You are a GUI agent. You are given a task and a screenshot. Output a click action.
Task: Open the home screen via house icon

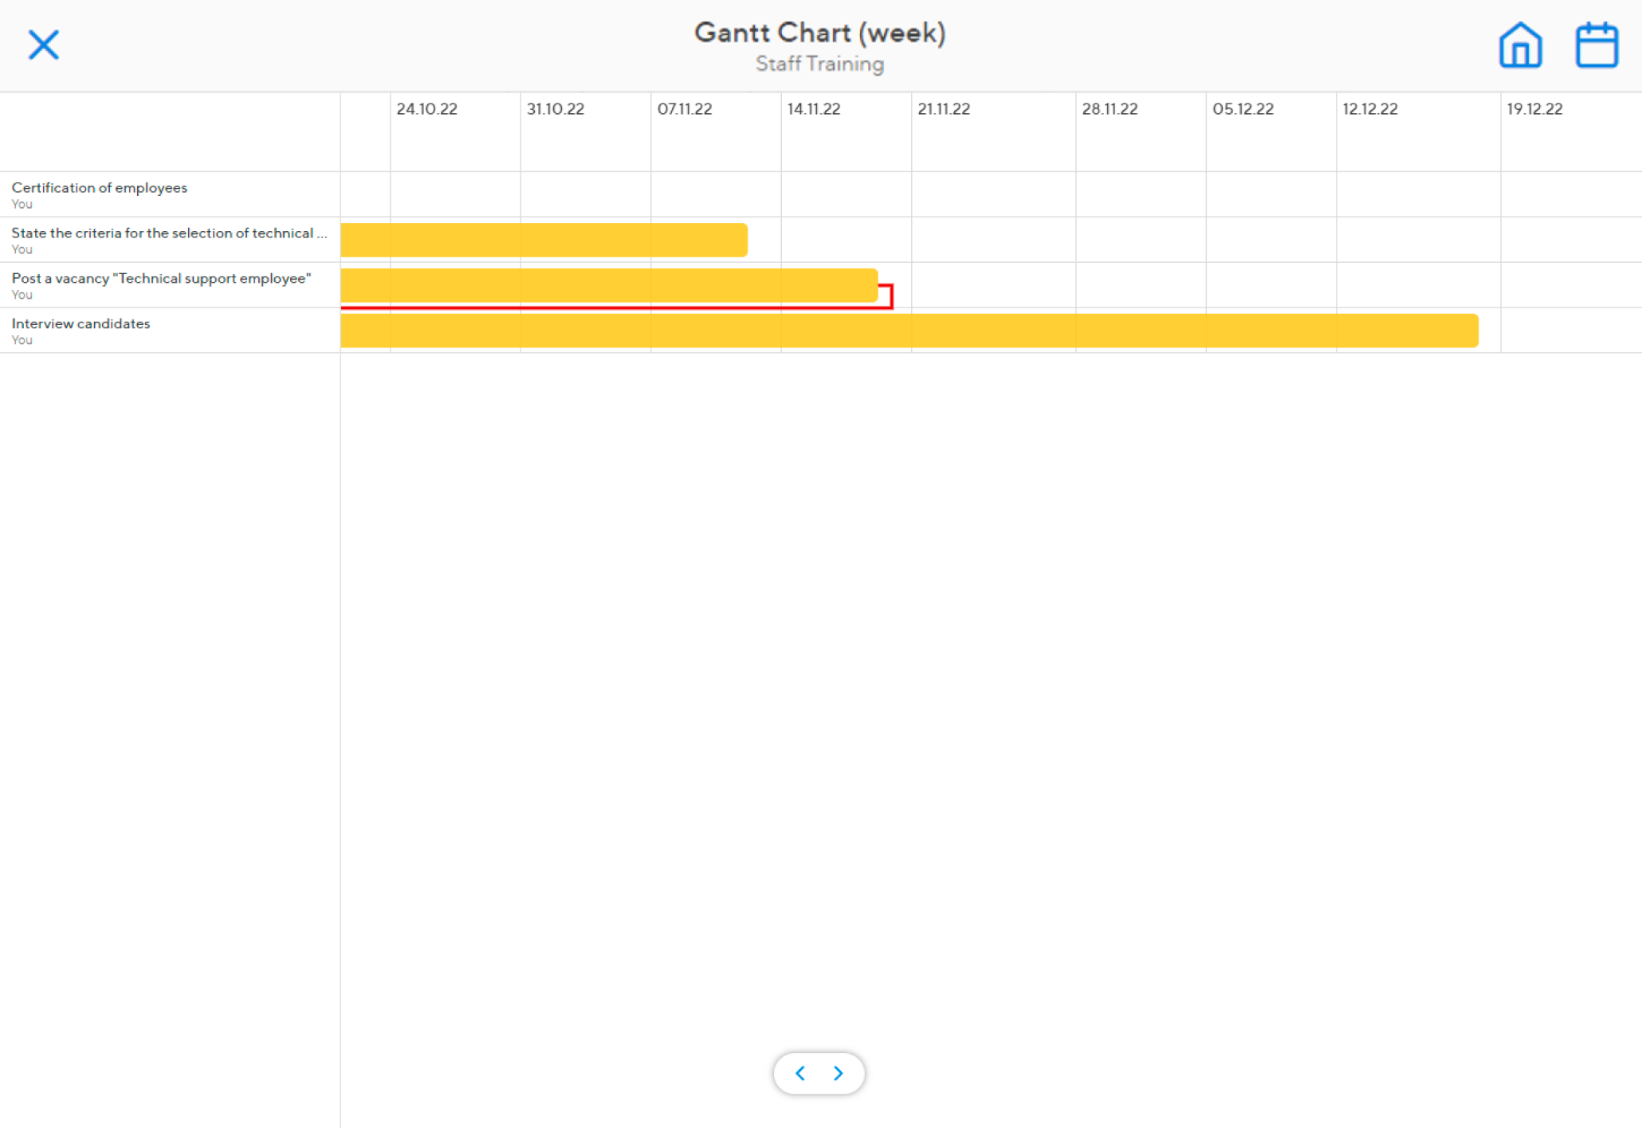[1519, 45]
